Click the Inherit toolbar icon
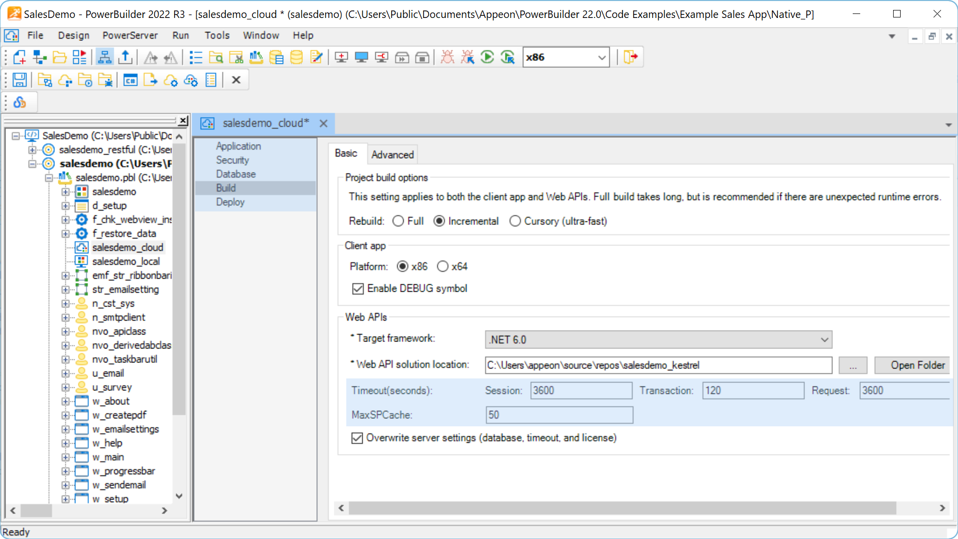958x539 pixels. tap(39, 57)
